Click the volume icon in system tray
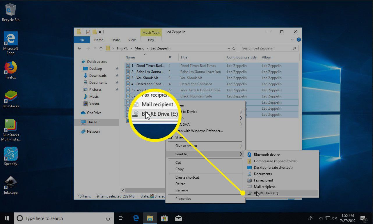The height and width of the screenshot is (224, 373). click(334, 218)
